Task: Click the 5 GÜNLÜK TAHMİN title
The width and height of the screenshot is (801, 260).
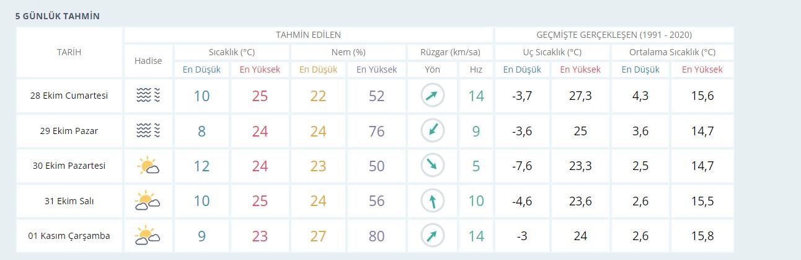Action: (x=57, y=16)
